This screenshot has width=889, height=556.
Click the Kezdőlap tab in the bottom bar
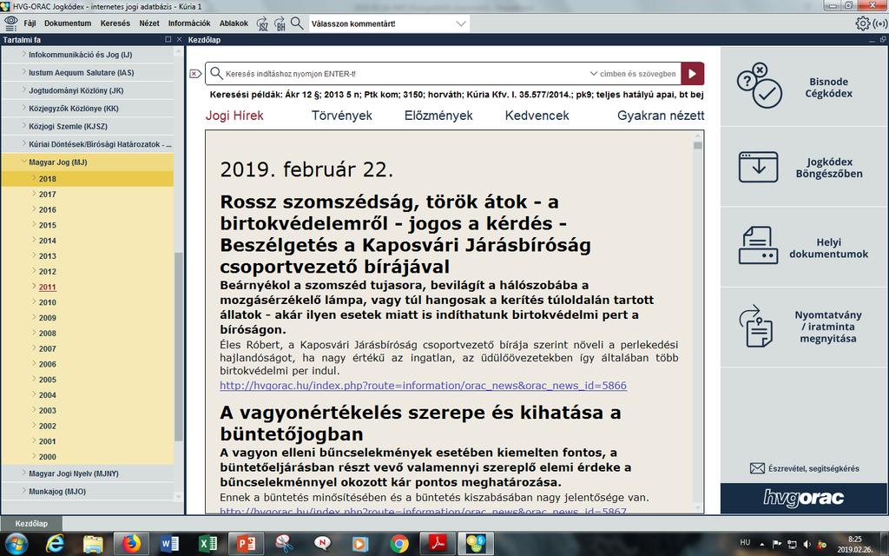coord(31,523)
